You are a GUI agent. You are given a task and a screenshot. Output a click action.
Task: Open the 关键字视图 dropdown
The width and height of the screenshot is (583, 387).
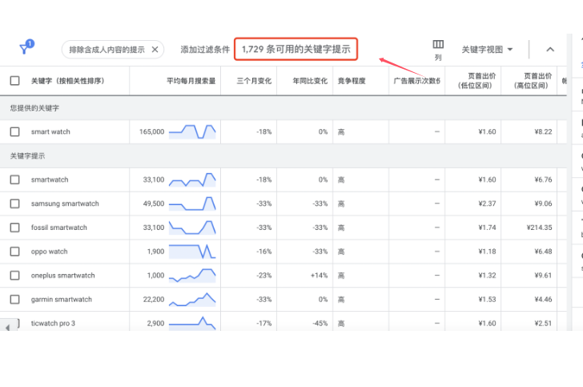(x=487, y=50)
